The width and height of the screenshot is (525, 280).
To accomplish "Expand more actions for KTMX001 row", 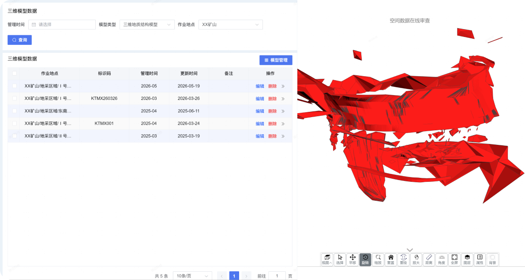I will [283, 124].
